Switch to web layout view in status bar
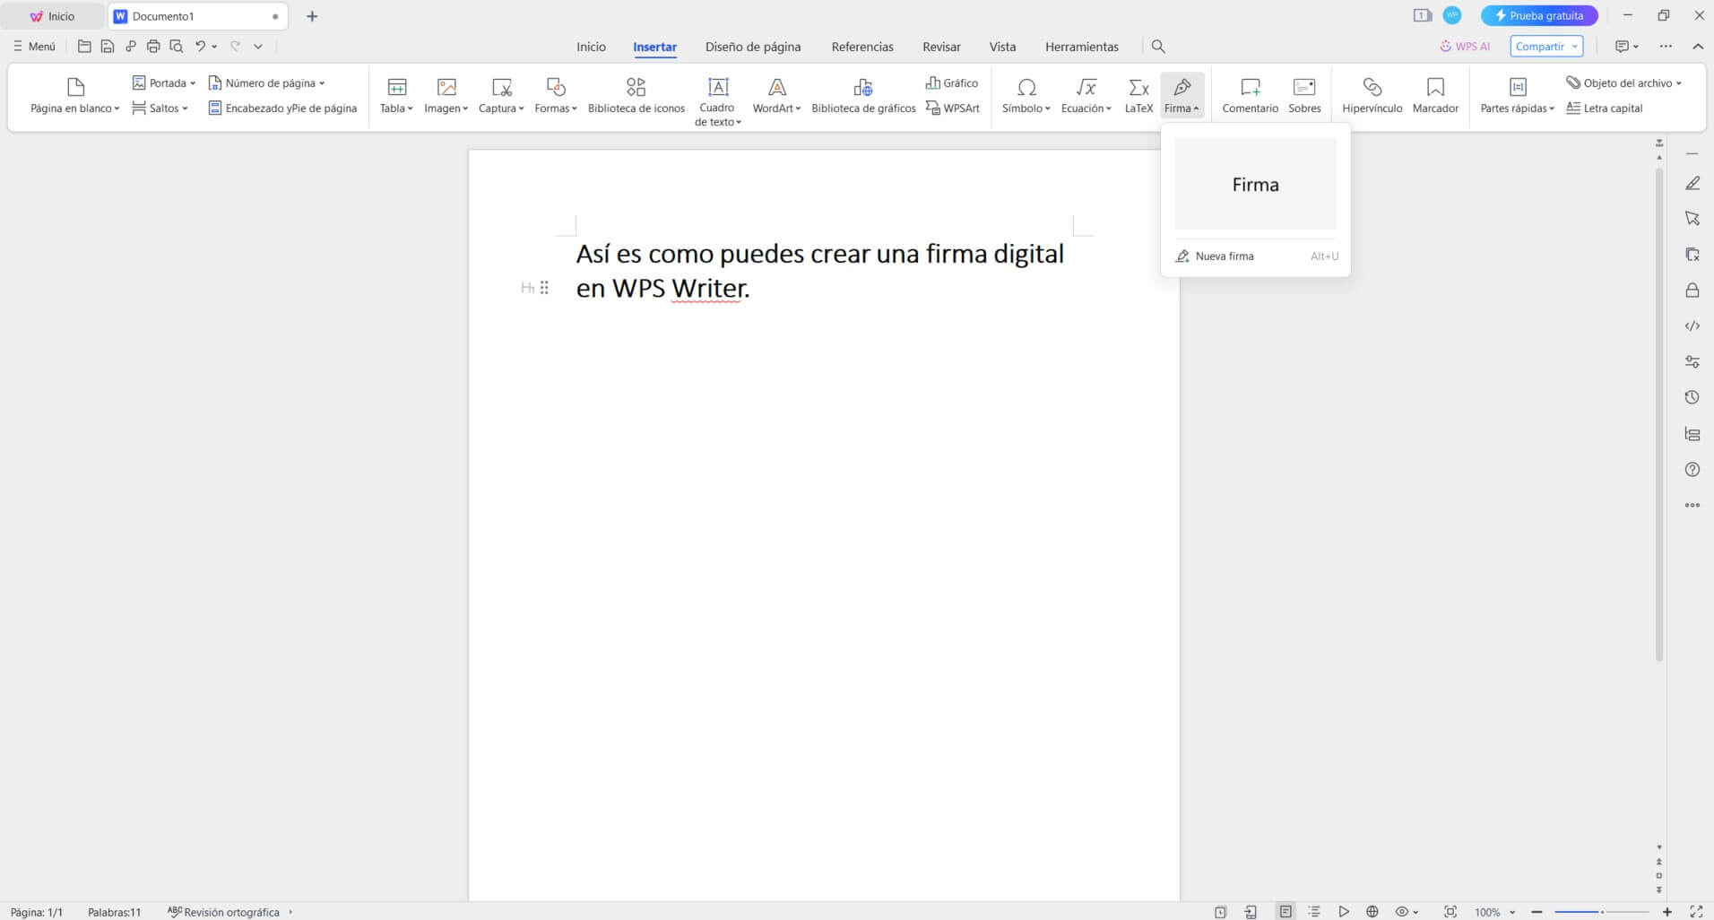The width and height of the screenshot is (1714, 920). point(1374,911)
